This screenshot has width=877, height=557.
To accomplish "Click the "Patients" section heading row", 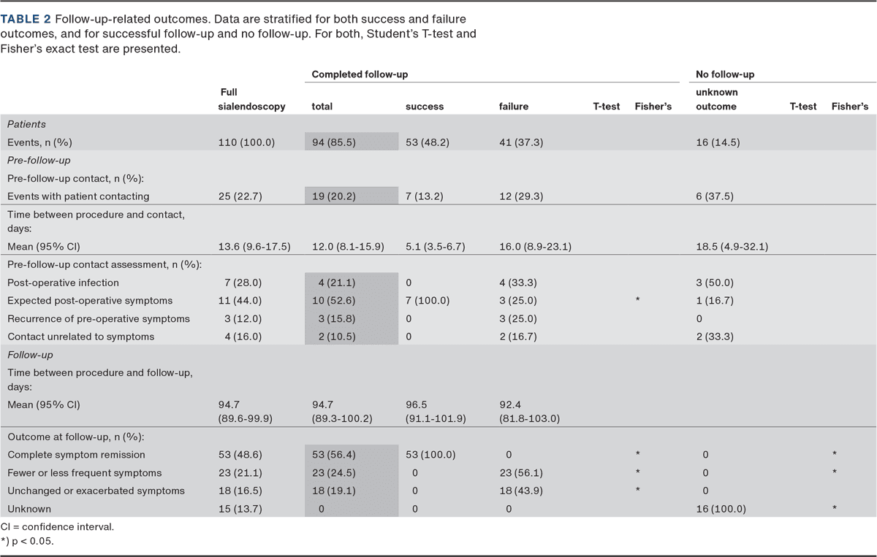I will pyautogui.click(x=26, y=124).
